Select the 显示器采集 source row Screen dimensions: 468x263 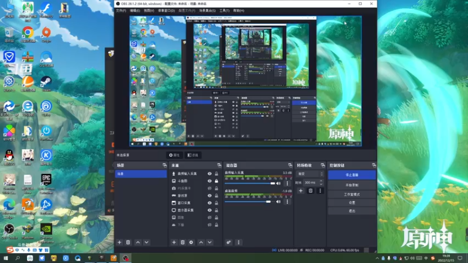click(x=195, y=210)
